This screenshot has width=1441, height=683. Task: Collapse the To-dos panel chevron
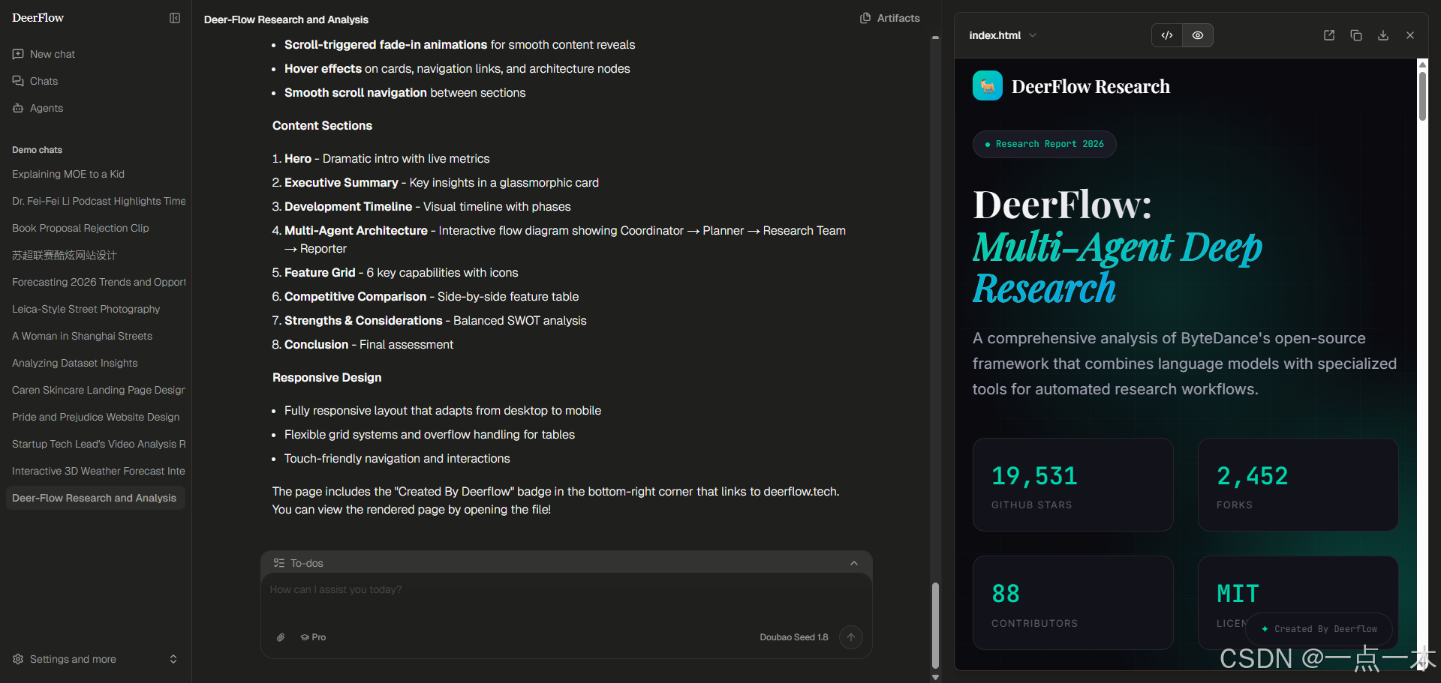click(854, 563)
